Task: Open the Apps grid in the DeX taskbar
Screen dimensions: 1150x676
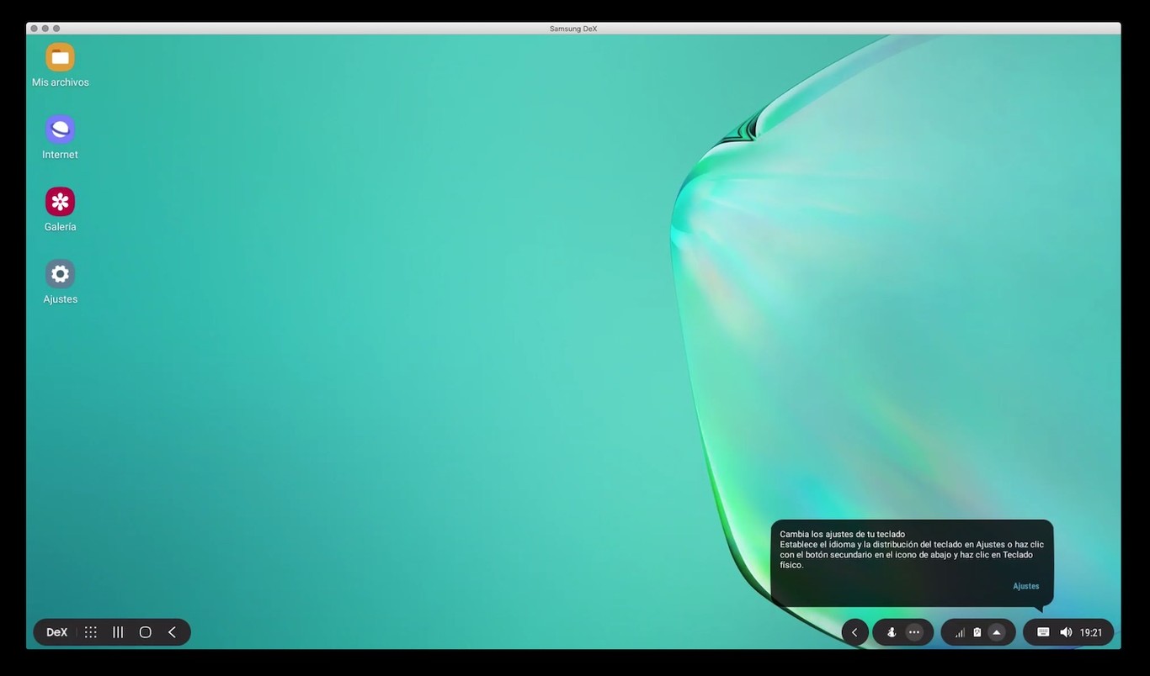Action: tap(90, 632)
